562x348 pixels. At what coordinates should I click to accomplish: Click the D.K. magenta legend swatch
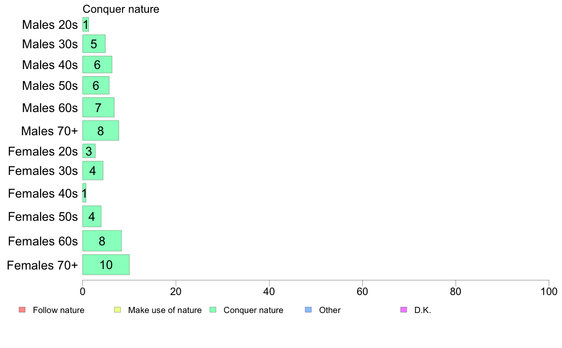(x=404, y=310)
